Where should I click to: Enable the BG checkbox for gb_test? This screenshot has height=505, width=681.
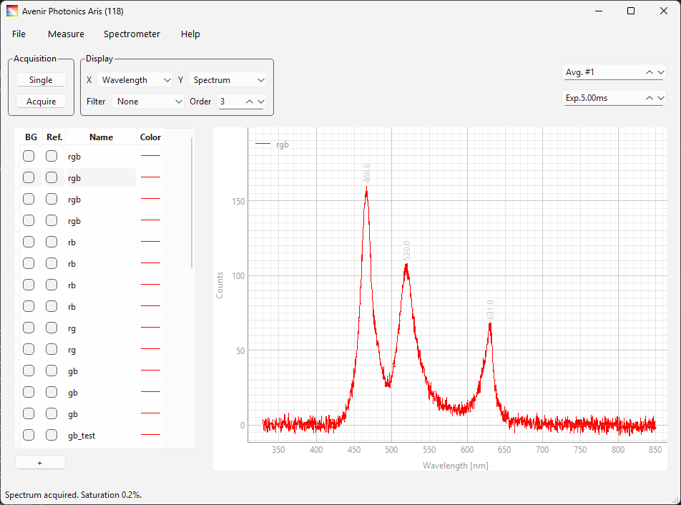pos(29,435)
